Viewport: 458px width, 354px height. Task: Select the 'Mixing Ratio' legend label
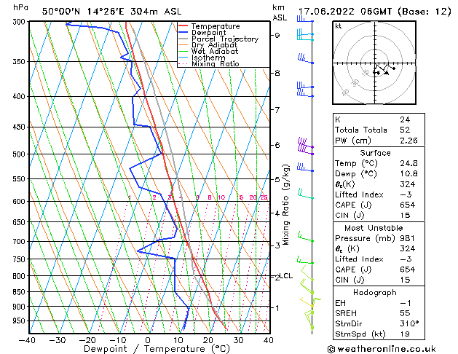[216, 64]
